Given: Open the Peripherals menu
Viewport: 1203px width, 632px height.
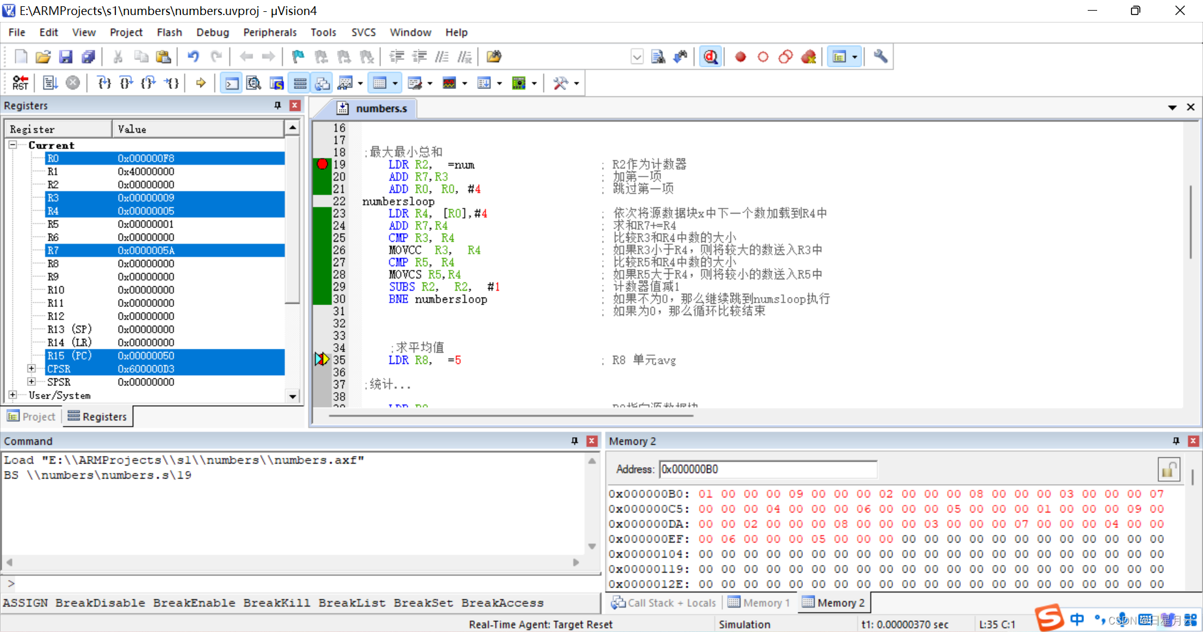Looking at the screenshot, I should (269, 33).
